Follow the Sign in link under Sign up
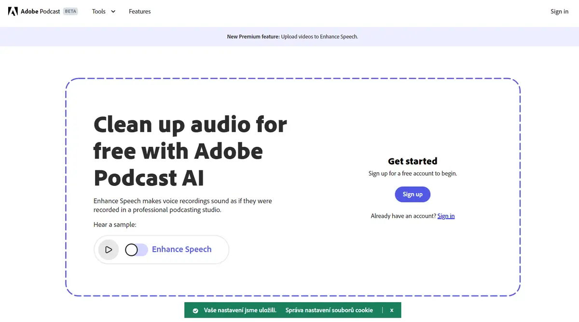The image size is (579, 322). 446,216
